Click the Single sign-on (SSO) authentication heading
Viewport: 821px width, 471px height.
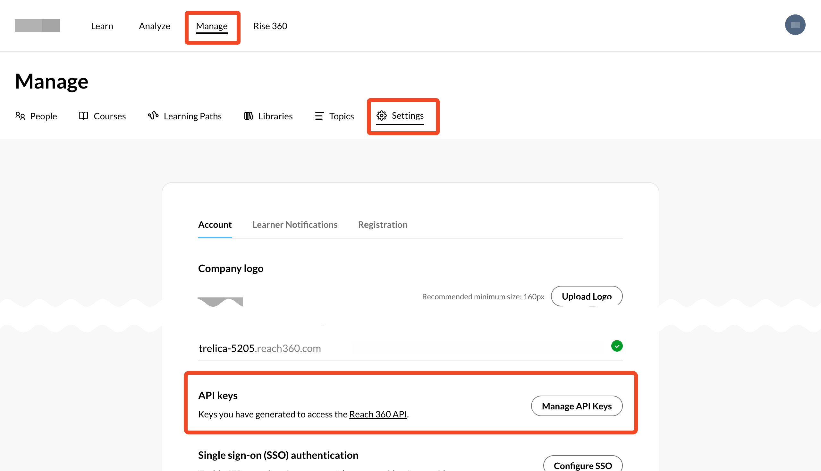coord(278,455)
